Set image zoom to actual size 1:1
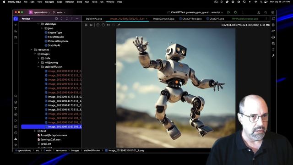 (x=109, y=25)
